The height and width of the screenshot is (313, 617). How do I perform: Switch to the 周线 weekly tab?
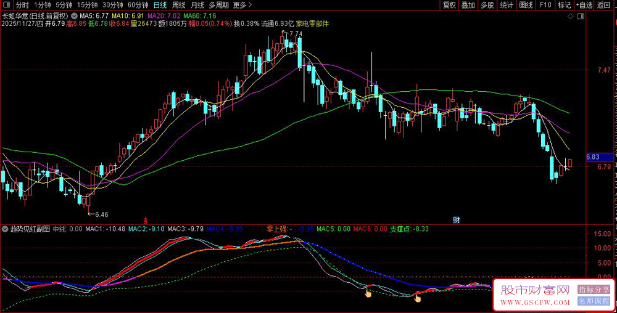(x=179, y=5)
